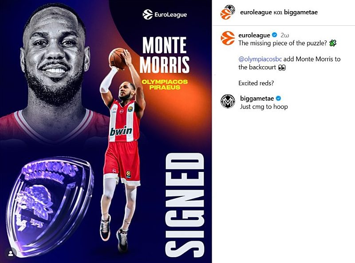Click the biggametae verified badge
Screen dimensions: 355x263
[x=279, y=98]
